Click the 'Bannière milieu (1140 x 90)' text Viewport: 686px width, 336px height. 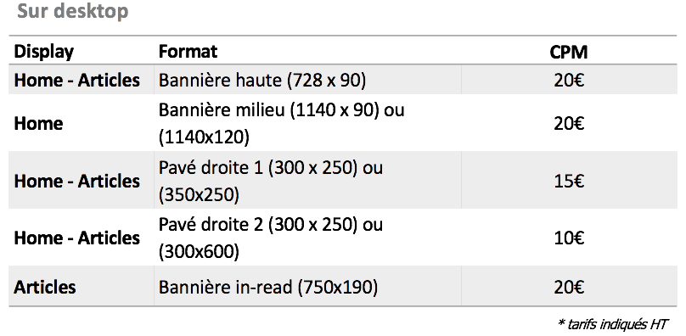(x=268, y=110)
